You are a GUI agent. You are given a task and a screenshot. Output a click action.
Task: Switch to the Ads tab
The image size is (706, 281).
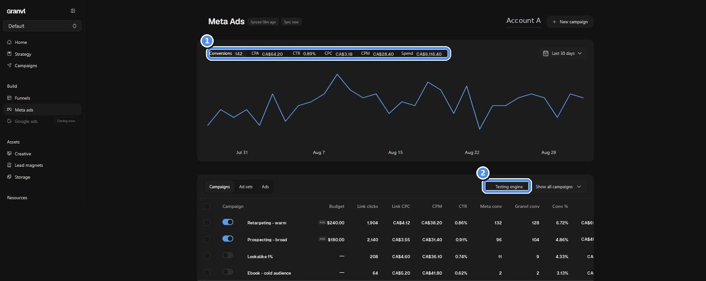[x=265, y=187]
